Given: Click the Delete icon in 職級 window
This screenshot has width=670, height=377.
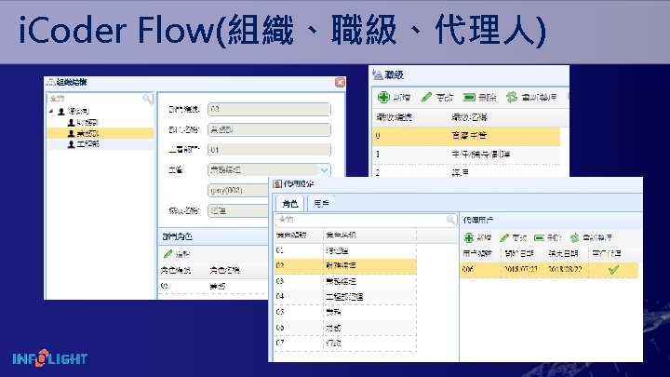Looking at the screenshot, I should point(469,98).
